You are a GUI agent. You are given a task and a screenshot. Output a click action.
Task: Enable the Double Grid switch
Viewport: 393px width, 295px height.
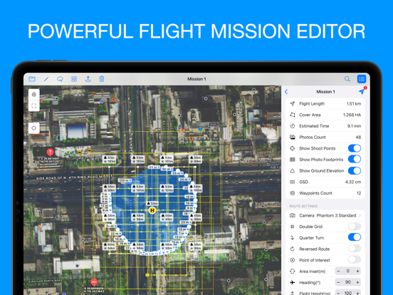click(x=355, y=227)
